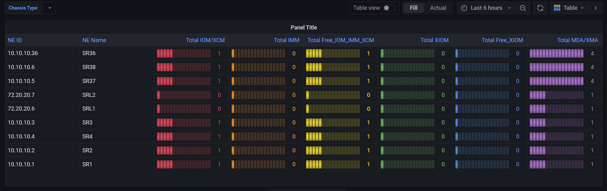Select the Fill display mode
The height and width of the screenshot is (191, 607).
coord(413,8)
